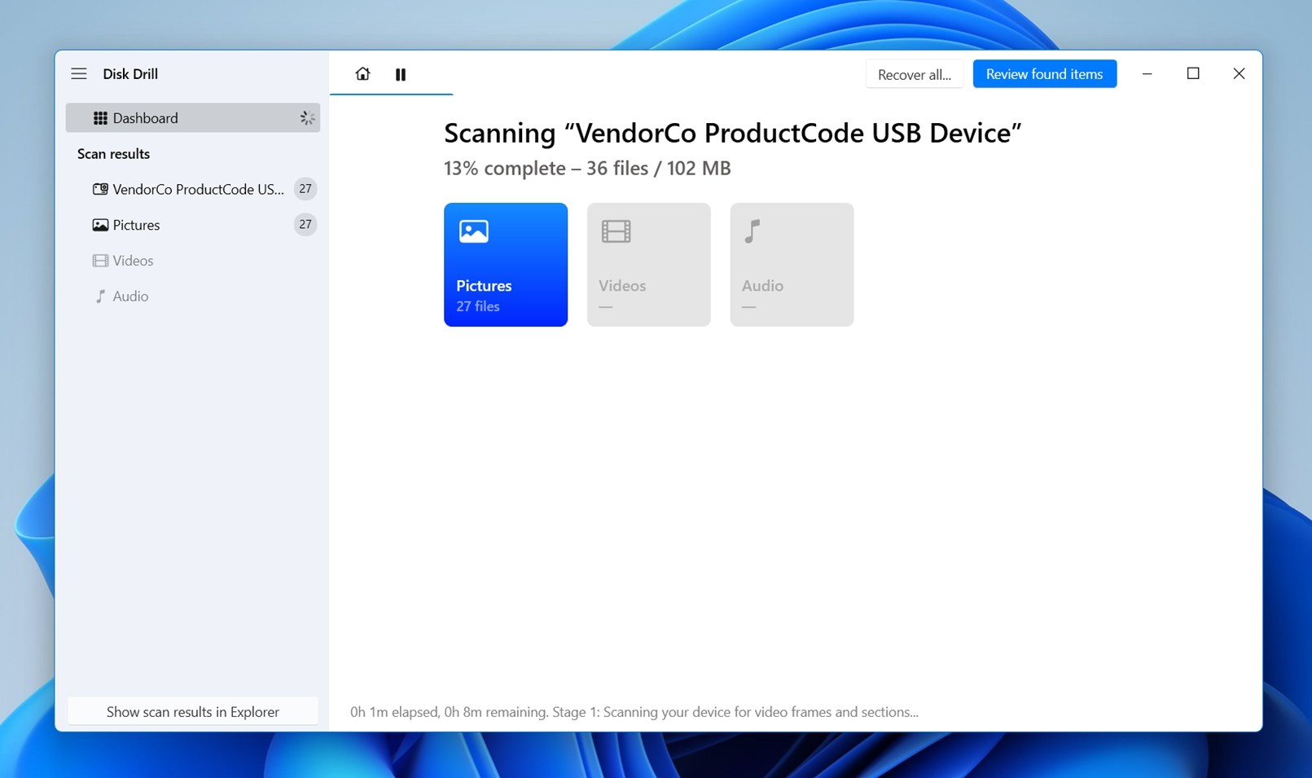The height and width of the screenshot is (778, 1312).
Task: Click the scan status text at bottom
Action: [x=634, y=712]
